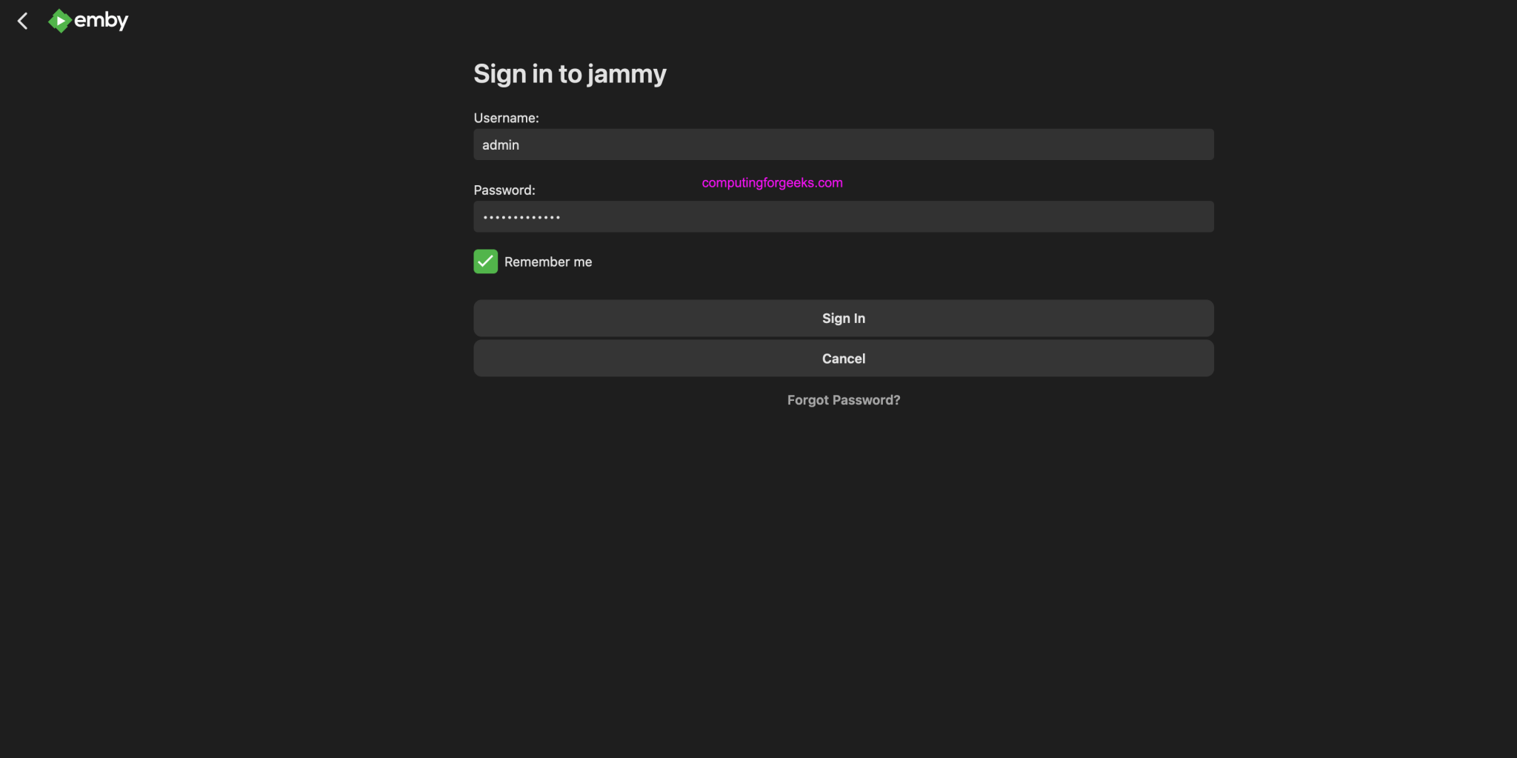Viewport: 1517px width, 758px height.
Task: Focus the Password input field
Action: pos(843,216)
